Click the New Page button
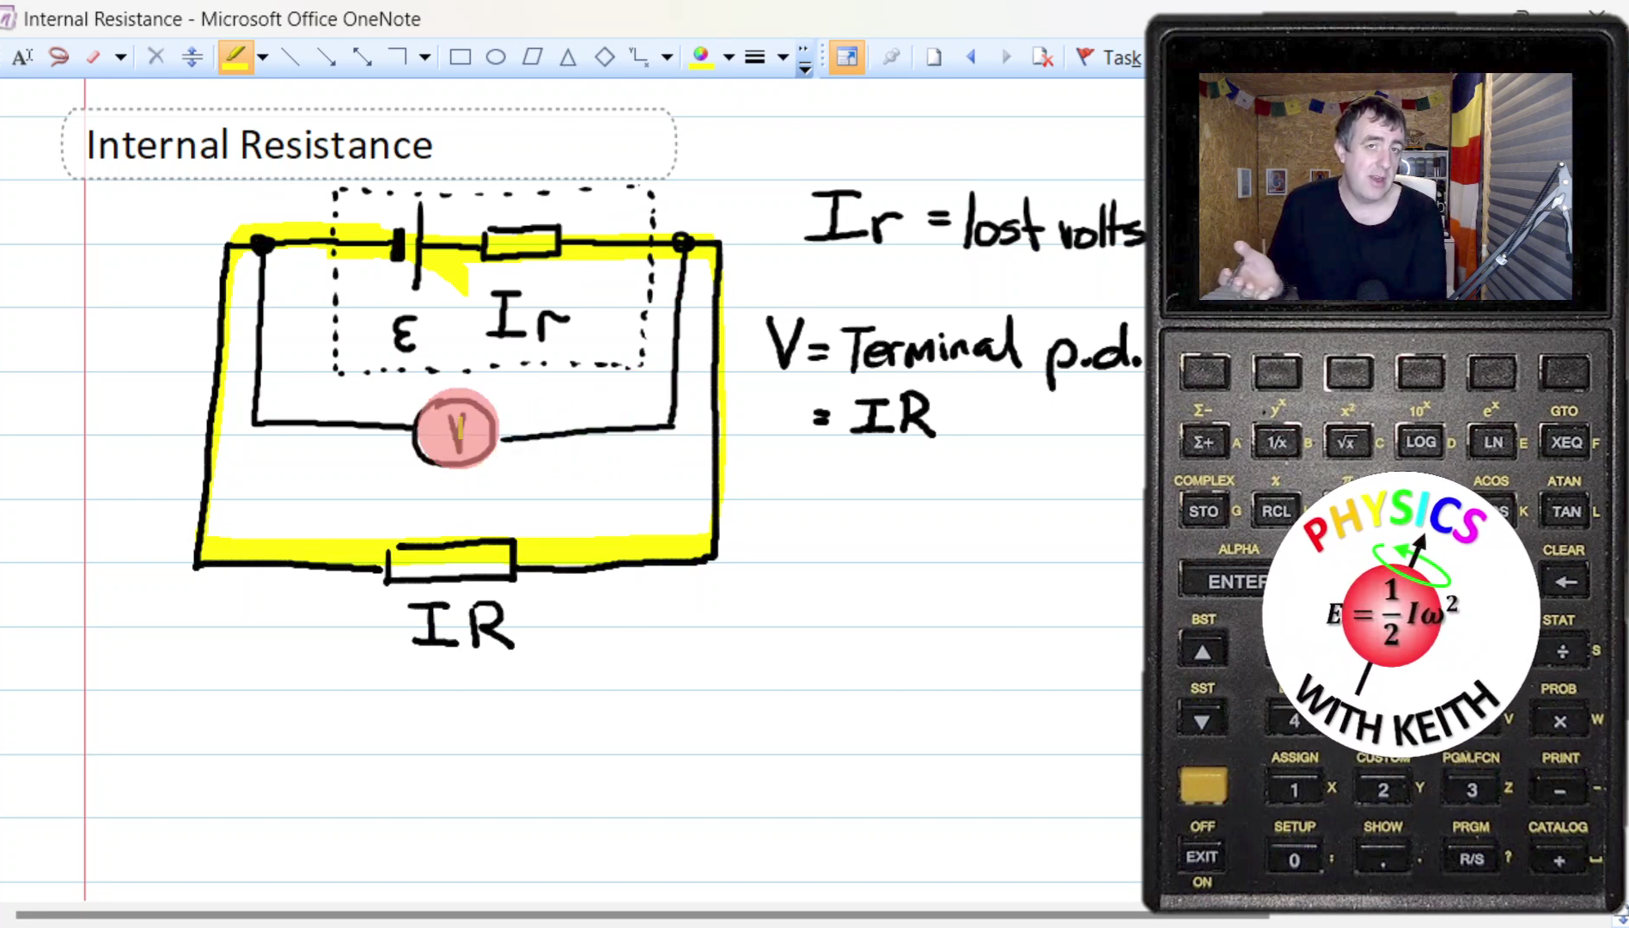Screen dimensions: 1629x928 pyautogui.click(x=933, y=57)
